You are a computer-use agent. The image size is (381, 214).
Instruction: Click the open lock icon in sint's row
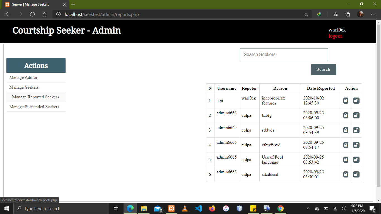(x=356, y=101)
